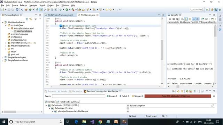Collapse the edu.rajtechtrainer.alert package
This screenshot has height=125, width=223.
(x=9, y=28)
